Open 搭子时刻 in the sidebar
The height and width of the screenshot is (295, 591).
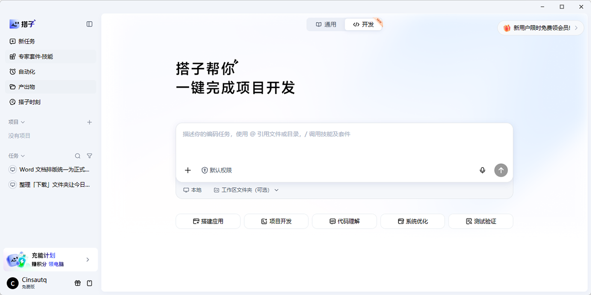click(x=51, y=102)
